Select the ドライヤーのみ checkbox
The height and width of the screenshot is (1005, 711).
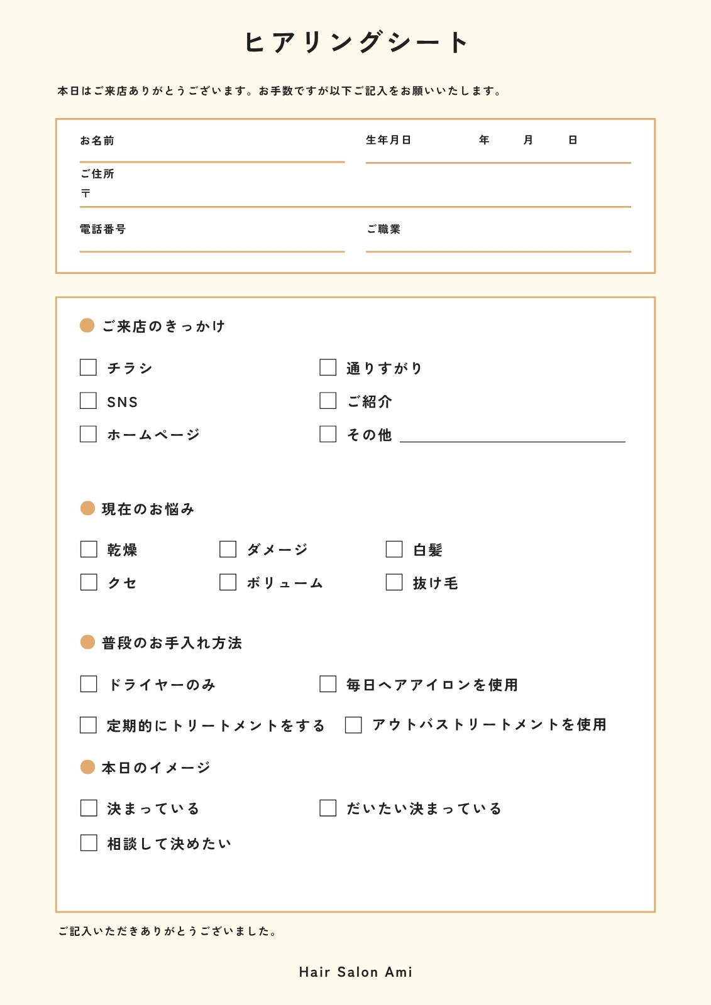tap(89, 684)
